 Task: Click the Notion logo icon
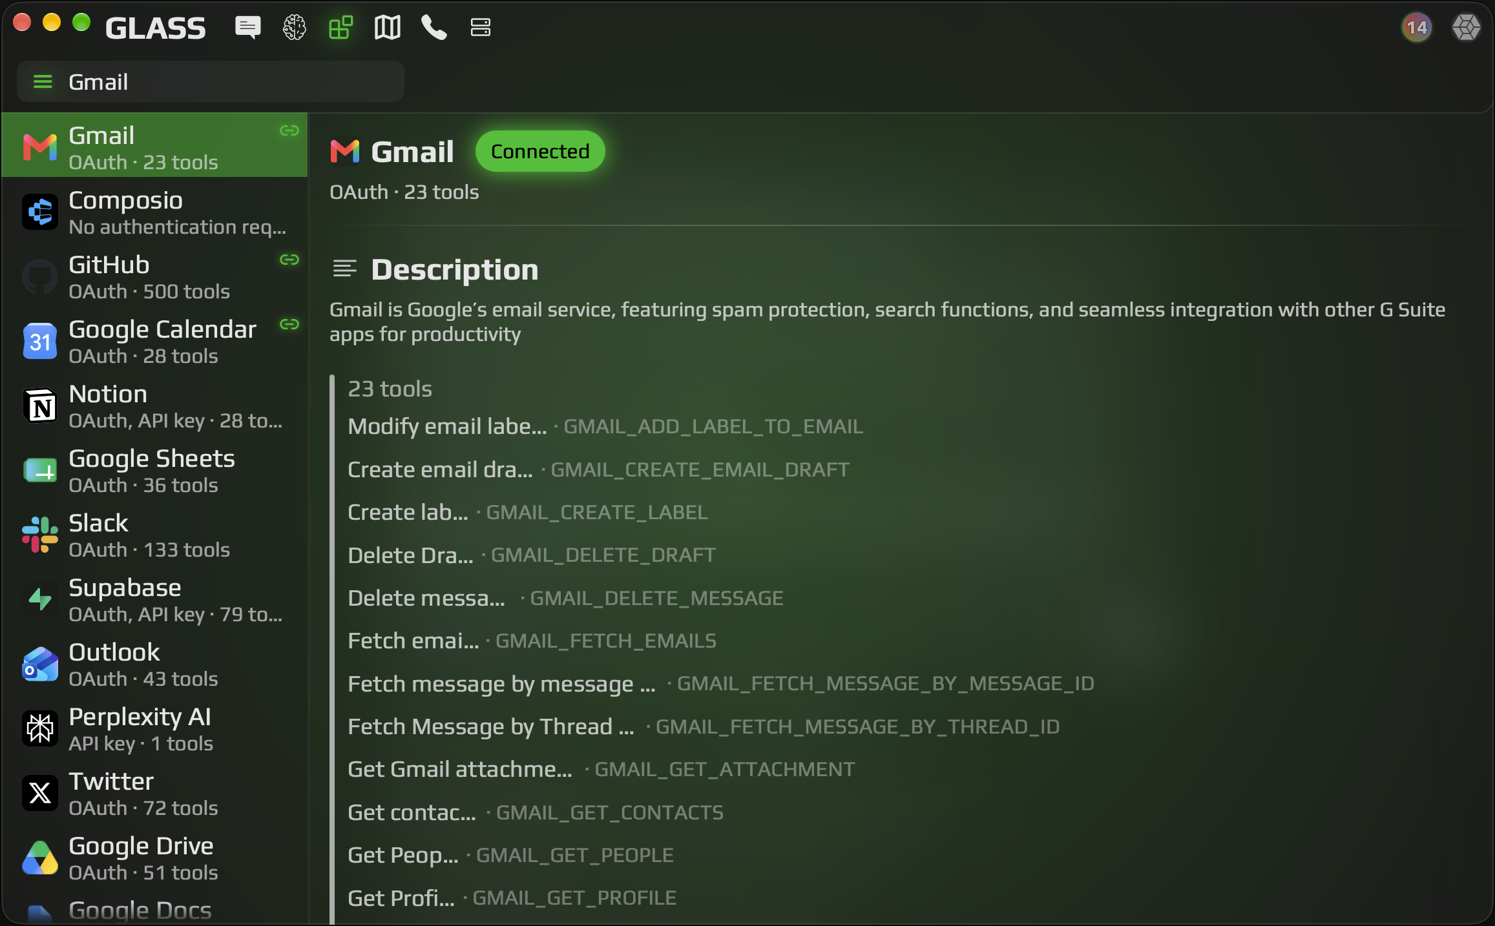pyautogui.click(x=40, y=406)
